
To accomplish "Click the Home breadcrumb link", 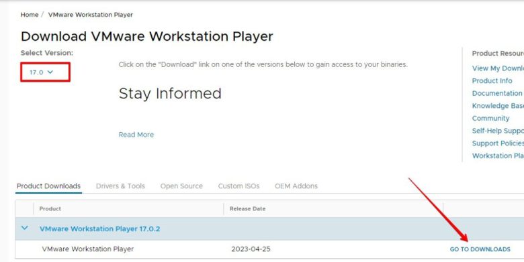I will coord(30,15).
